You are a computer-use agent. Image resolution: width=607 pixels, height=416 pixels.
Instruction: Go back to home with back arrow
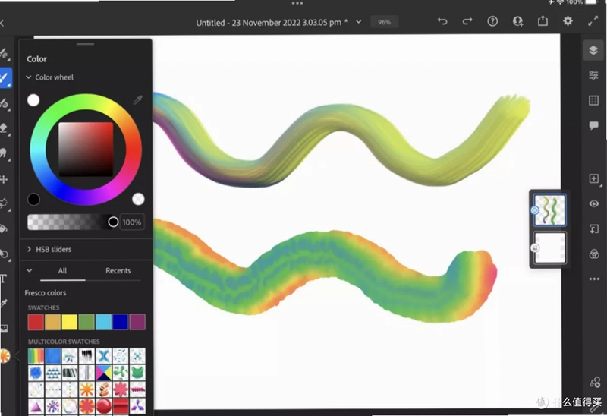(2, 23)
